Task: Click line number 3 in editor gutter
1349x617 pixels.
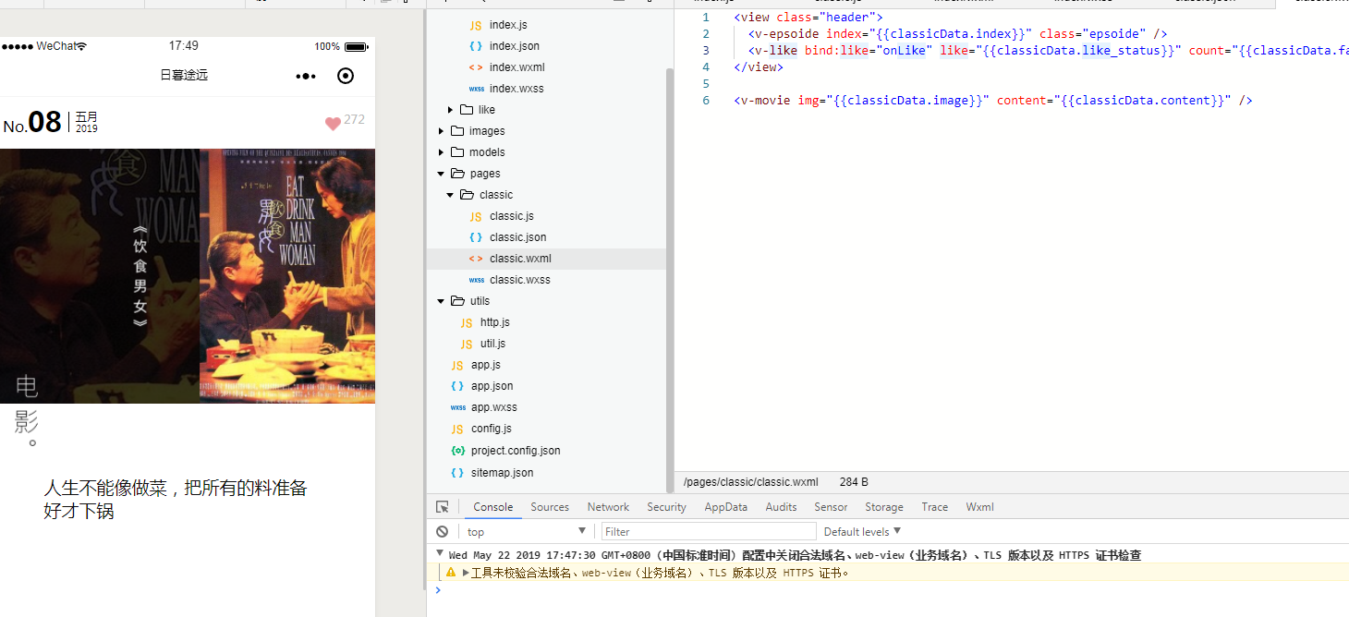Action: tap(705, 51)
